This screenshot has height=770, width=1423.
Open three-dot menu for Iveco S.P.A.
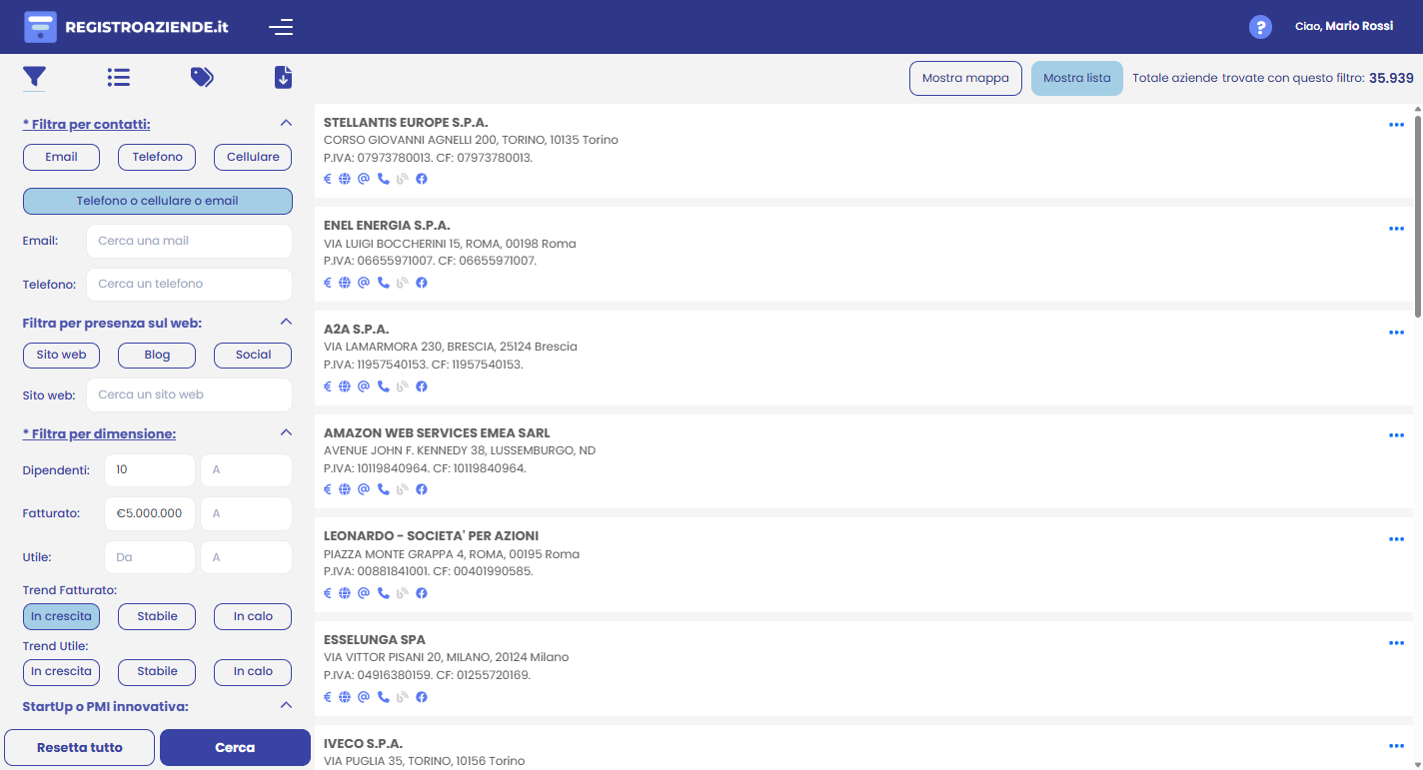click(x=1396, y=746)
